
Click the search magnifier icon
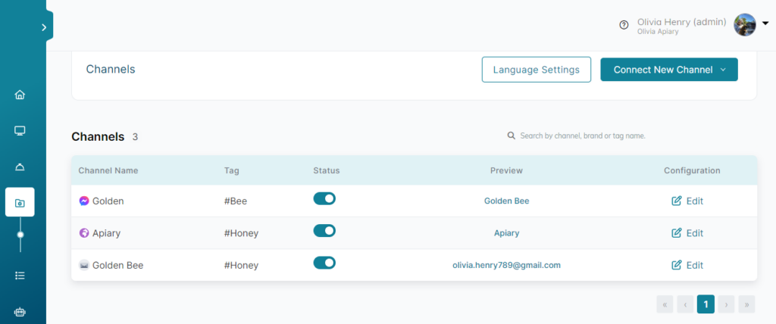(x=512, y=136)
